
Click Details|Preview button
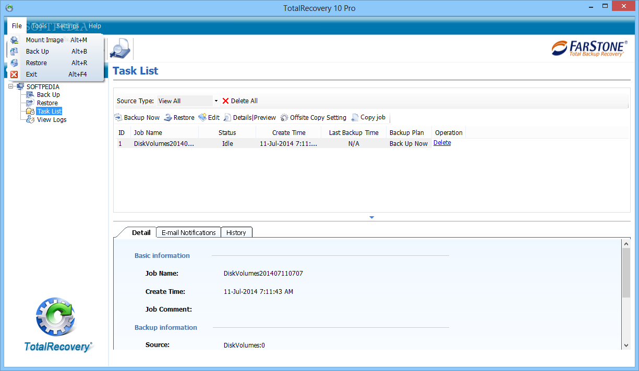[x=250, y=118]
